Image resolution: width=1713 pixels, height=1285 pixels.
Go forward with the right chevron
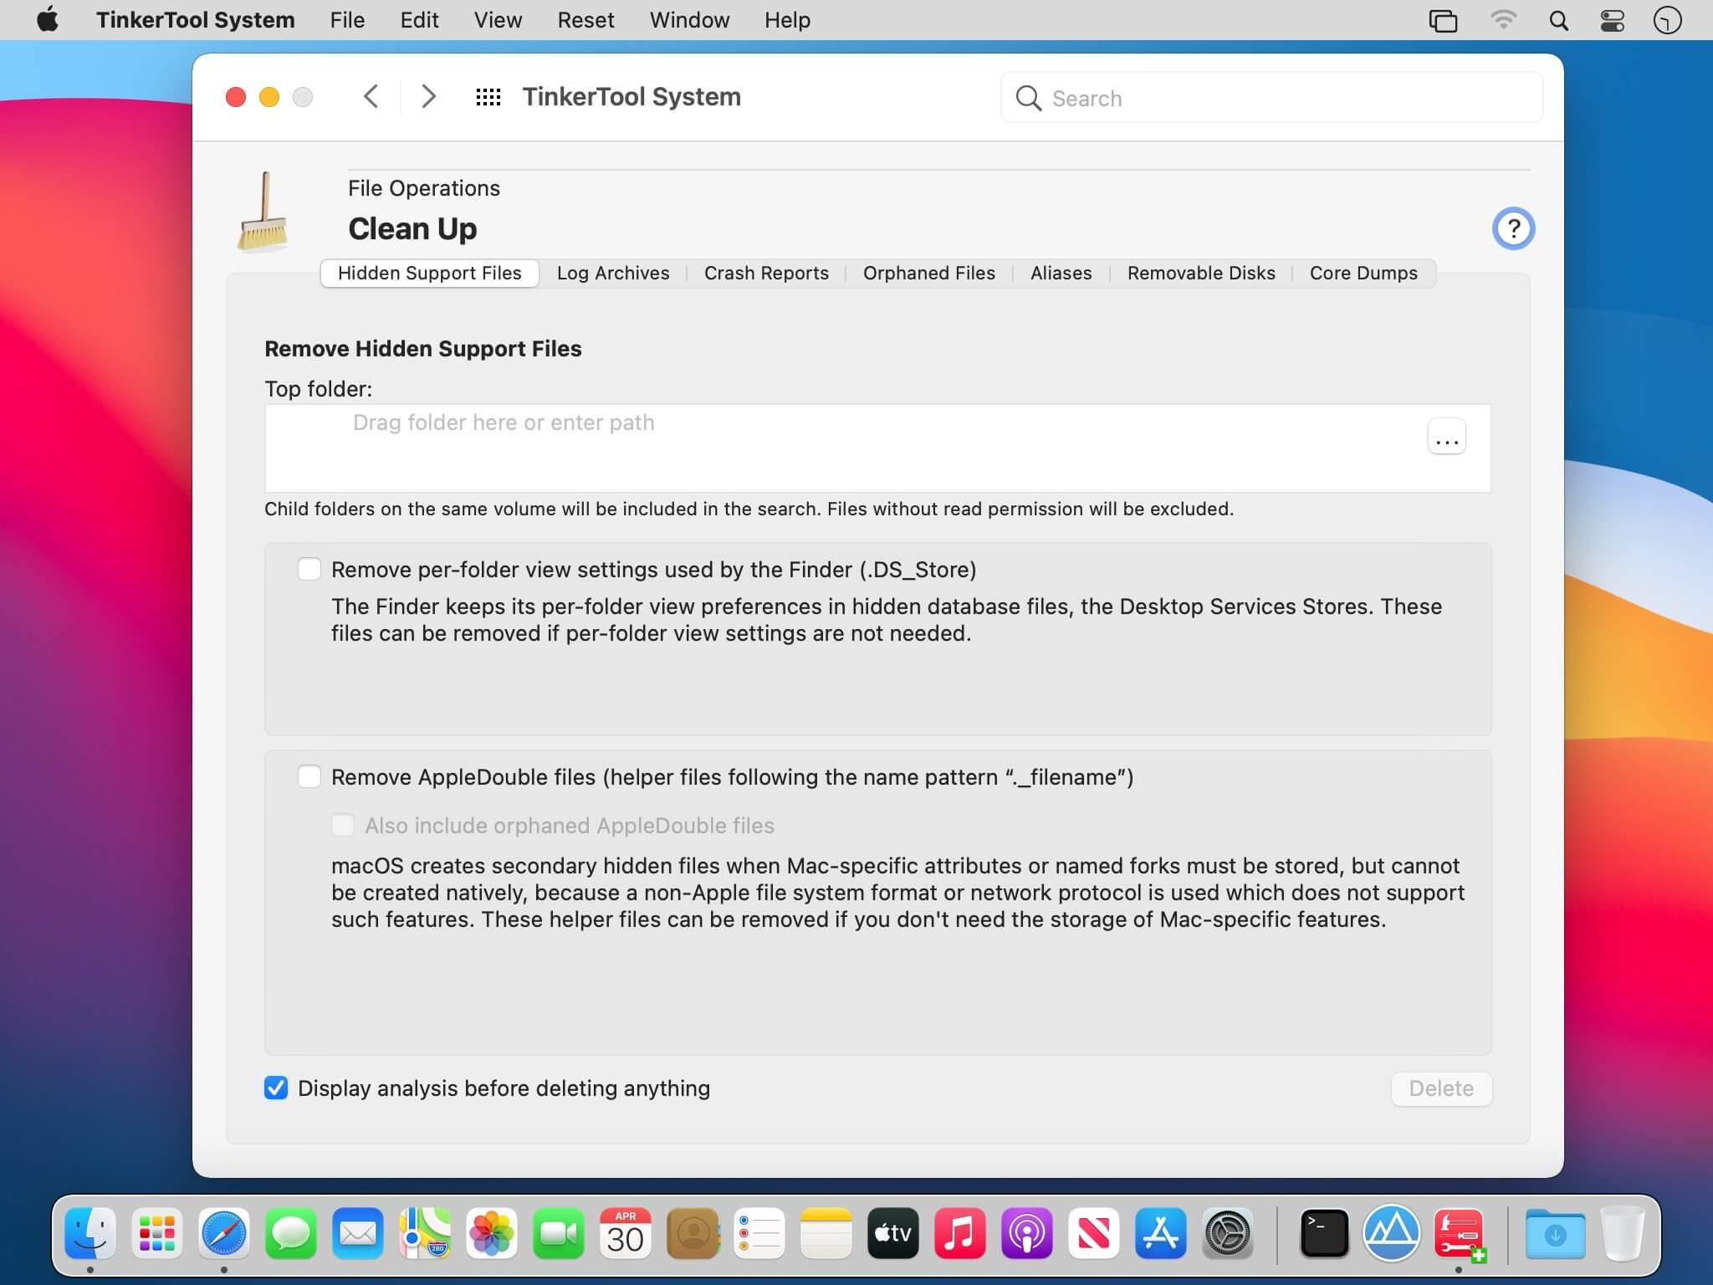point(428,97)
